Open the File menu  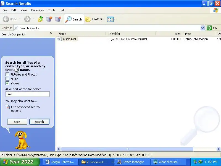[x=5, y=10]
